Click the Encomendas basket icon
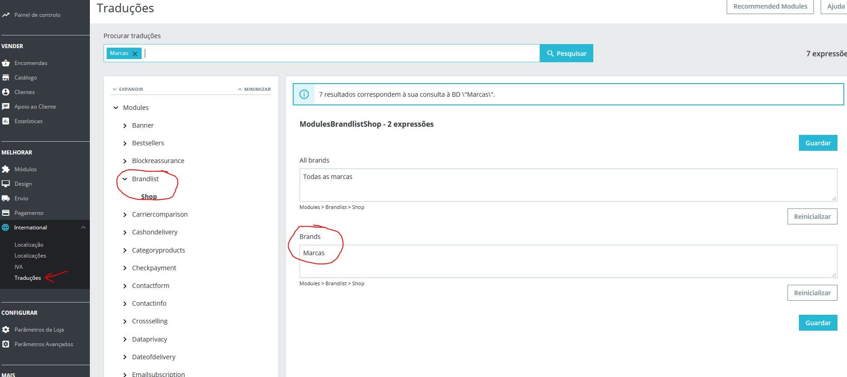847x377 pixels. (x=5, y=63)
